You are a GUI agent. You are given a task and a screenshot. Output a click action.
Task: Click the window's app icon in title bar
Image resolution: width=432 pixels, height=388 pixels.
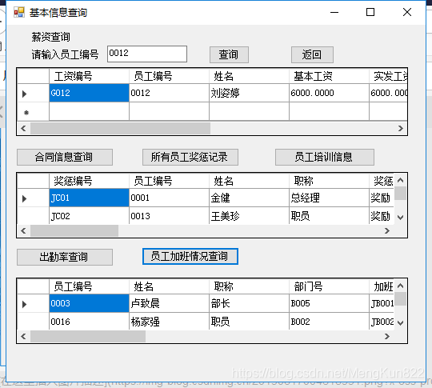[x=19, y=13]
